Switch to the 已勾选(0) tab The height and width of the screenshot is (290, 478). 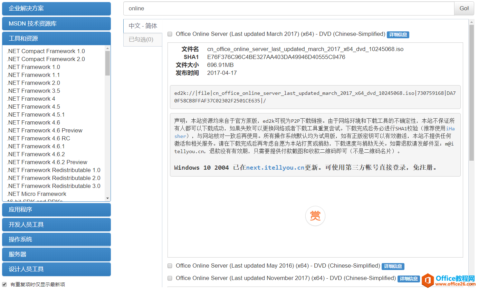click(x=142, y=39)
